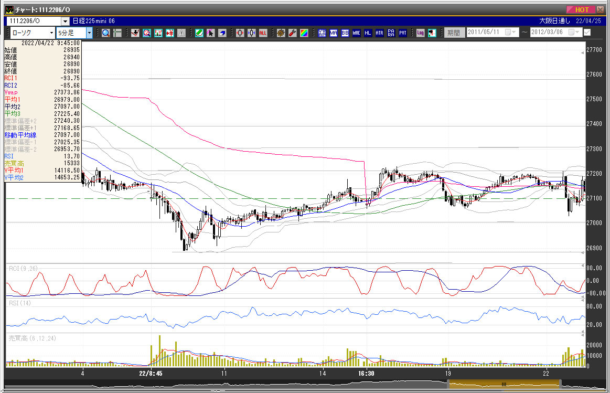Click the HOT button in title bar

point(581,9)
